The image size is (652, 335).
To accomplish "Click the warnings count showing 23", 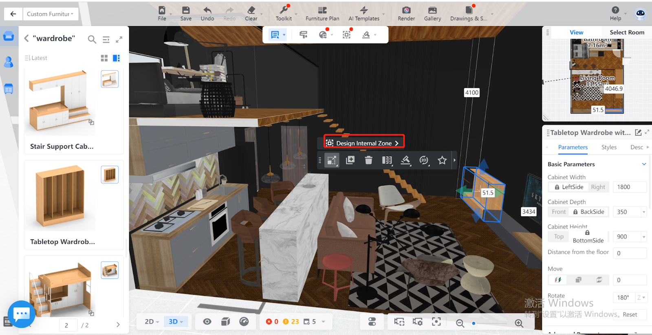I will (x=291, y=322).
